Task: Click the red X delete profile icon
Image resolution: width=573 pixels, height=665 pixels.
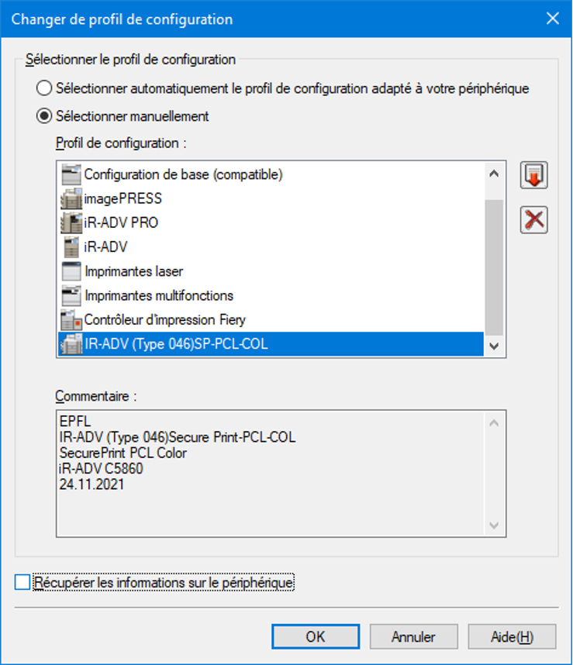Action: coord(533,220)
